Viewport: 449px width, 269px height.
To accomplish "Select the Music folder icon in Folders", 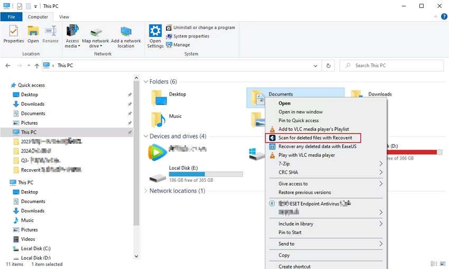I will (158, 119).
